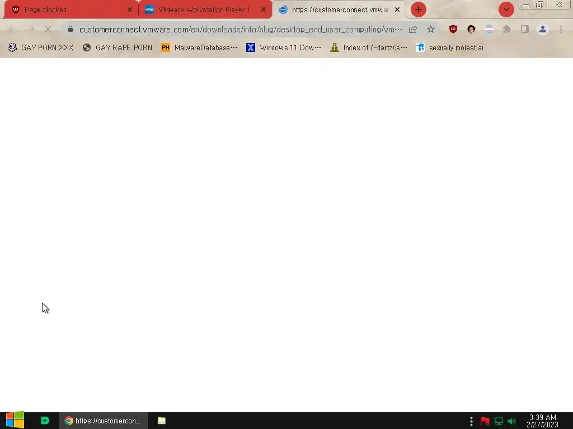
Task: Show hidden tray icons via three dots
Action: point(471,421)
